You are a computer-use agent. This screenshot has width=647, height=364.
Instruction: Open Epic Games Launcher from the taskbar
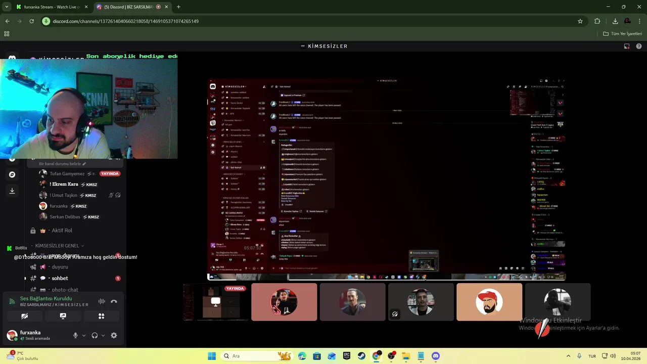pyautogui.click(x=347, y=356)
